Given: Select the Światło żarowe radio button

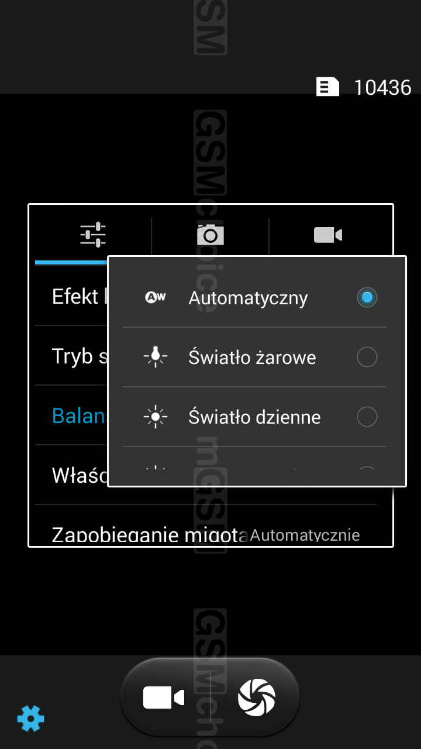Looking at the screenshot, I should 367,357.
